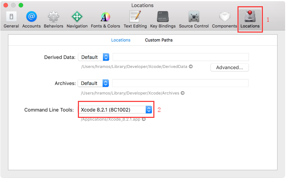The image size is (290, 182).
Task: Open the Behaviors gear pane
Action: tap(54, 19)
